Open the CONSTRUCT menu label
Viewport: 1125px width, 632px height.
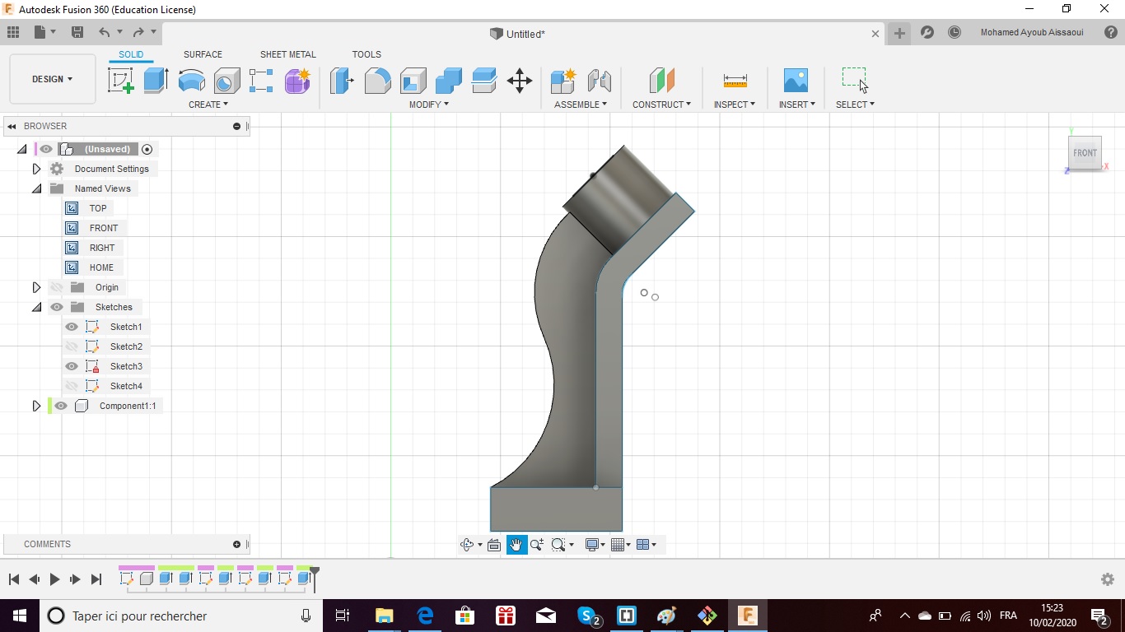661,105
